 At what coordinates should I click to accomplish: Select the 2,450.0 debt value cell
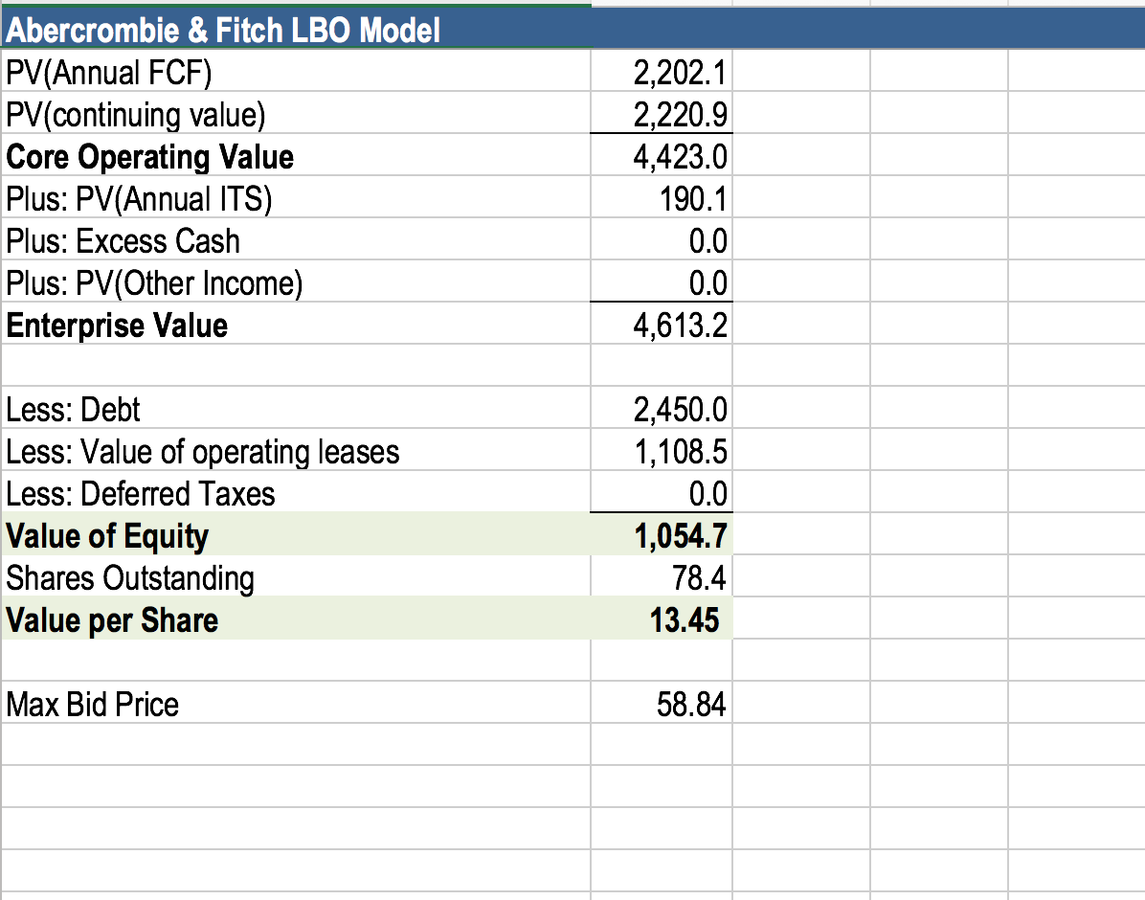point(661,408)
